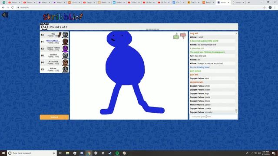This screenshot has height=156, width=278.
Task: Open a new browser tab
Action: click(249, 3)
